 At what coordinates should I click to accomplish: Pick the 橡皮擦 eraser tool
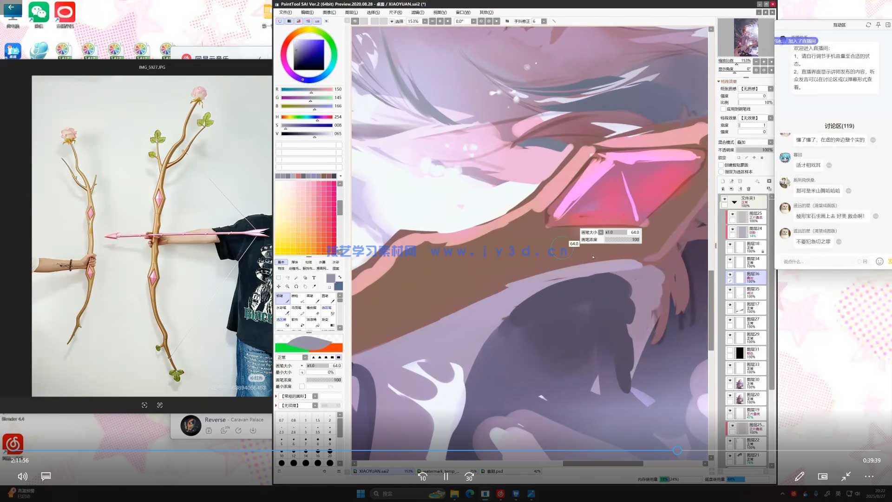(312, 310)
